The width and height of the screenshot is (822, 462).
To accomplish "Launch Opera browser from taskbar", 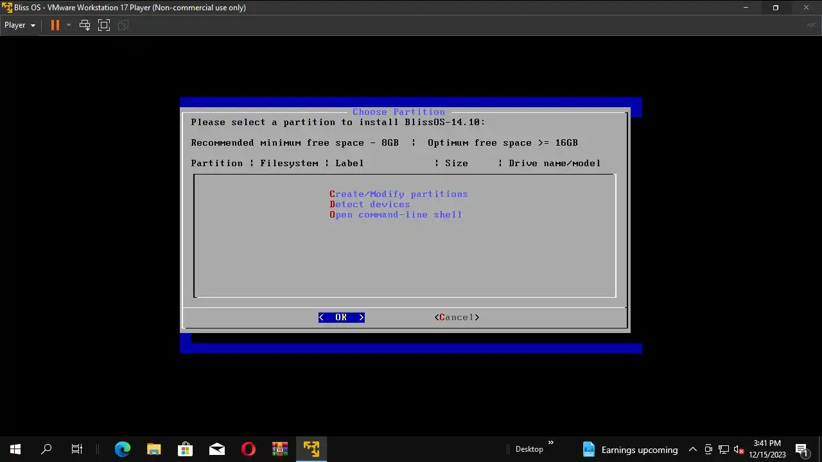I will [248, 449].
